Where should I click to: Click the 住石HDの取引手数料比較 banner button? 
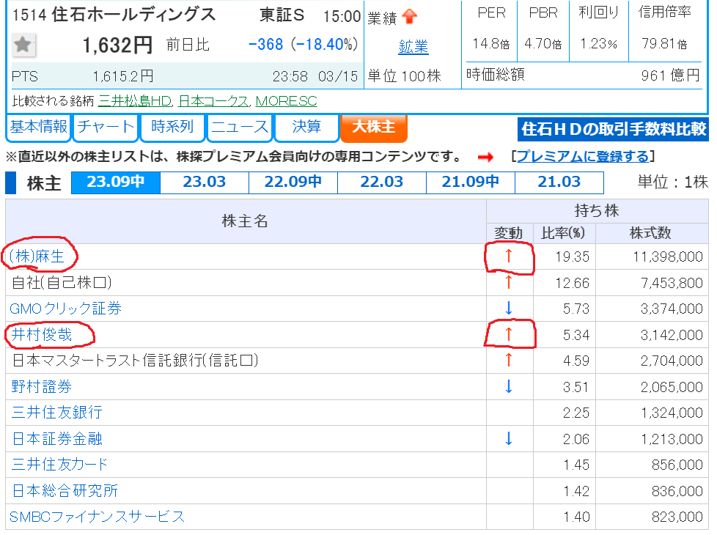click(x=613, y=130)
